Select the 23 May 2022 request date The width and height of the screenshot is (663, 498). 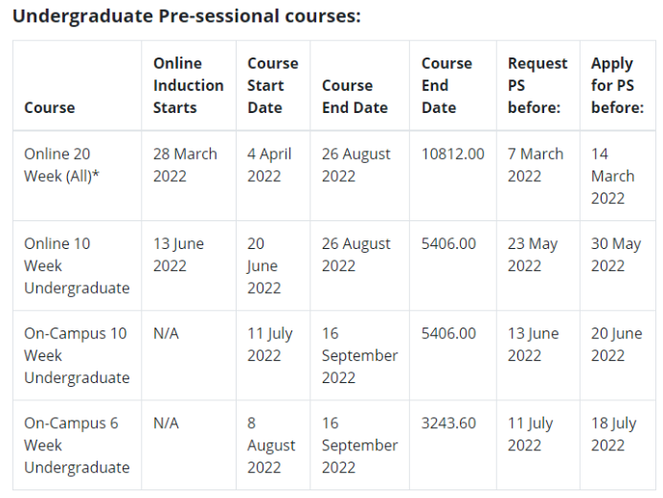[533, 255]
